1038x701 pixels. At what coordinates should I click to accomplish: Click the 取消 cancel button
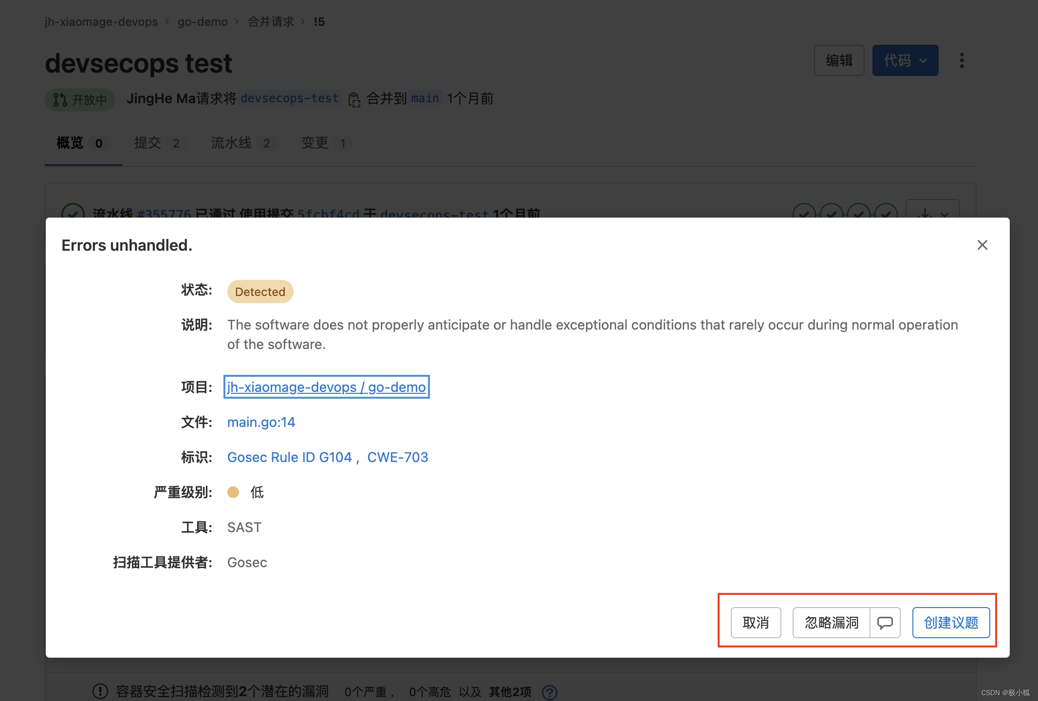click(x=756, y=622)
